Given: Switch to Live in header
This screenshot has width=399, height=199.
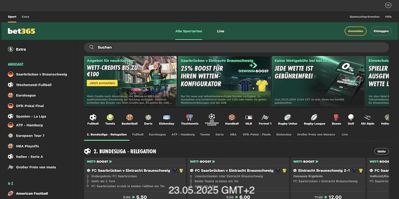Looking at the screenshot, I should (x=220, y=31).
